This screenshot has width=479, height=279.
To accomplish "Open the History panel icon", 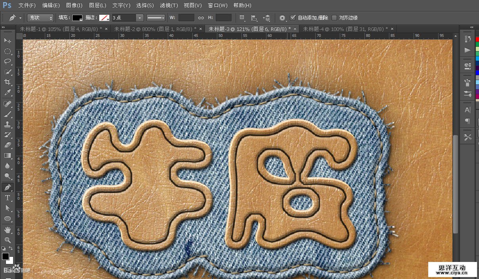I will 468,39.
